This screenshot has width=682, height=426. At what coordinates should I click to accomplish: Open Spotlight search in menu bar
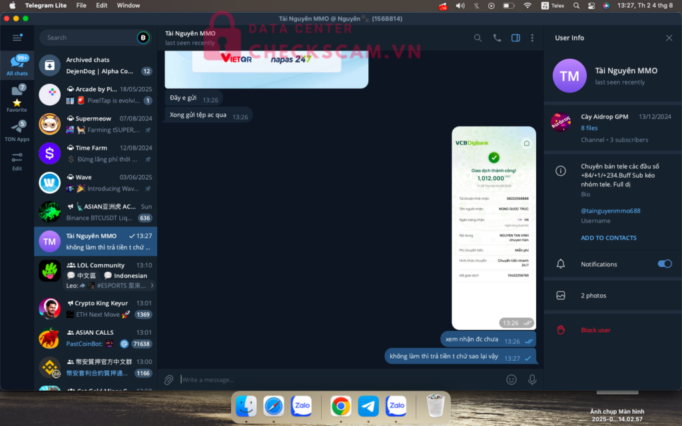point(576,5)
